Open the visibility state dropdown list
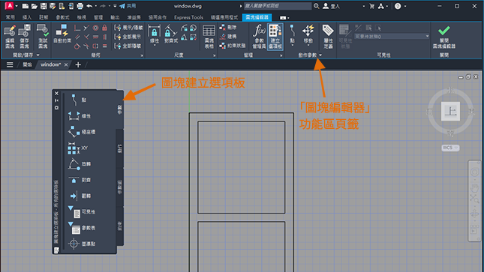This screenshot has height=272, width=484. coord(392,37)
